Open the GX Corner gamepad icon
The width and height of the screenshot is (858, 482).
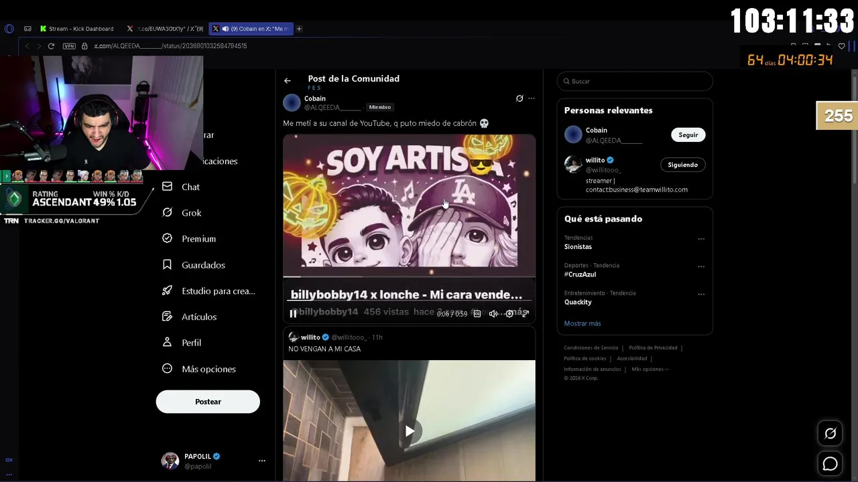(27, 29)
